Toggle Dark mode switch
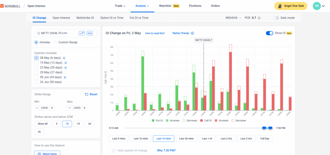 tap(276, 18)
